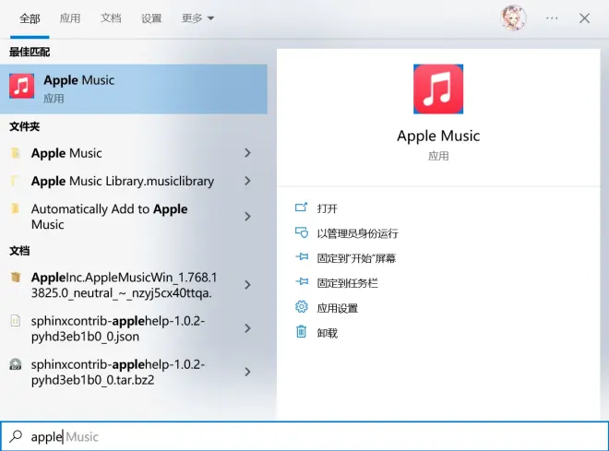Open 应用设置 for Apple Music
The width and height of the screenshot is (609, 451).
pos(337,308)
